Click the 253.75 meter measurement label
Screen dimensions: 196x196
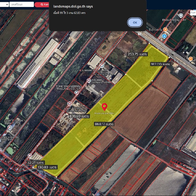coord(137,54)
